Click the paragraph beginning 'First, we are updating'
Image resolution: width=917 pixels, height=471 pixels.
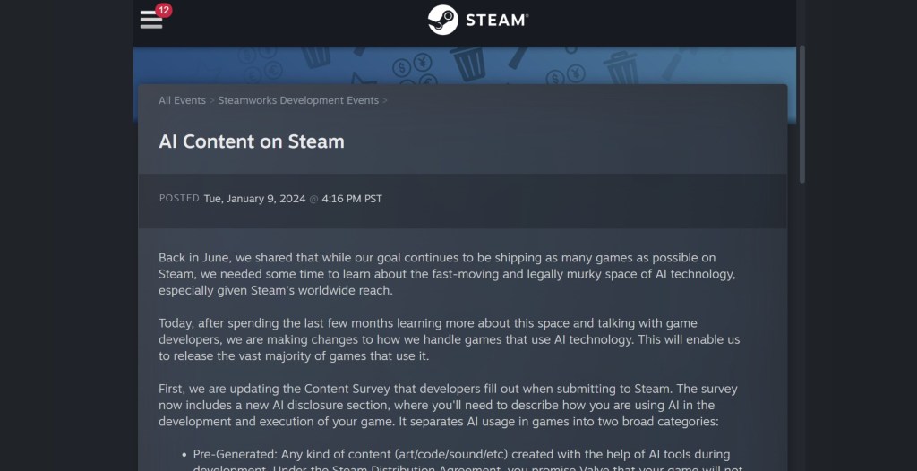tap(448, 405)
